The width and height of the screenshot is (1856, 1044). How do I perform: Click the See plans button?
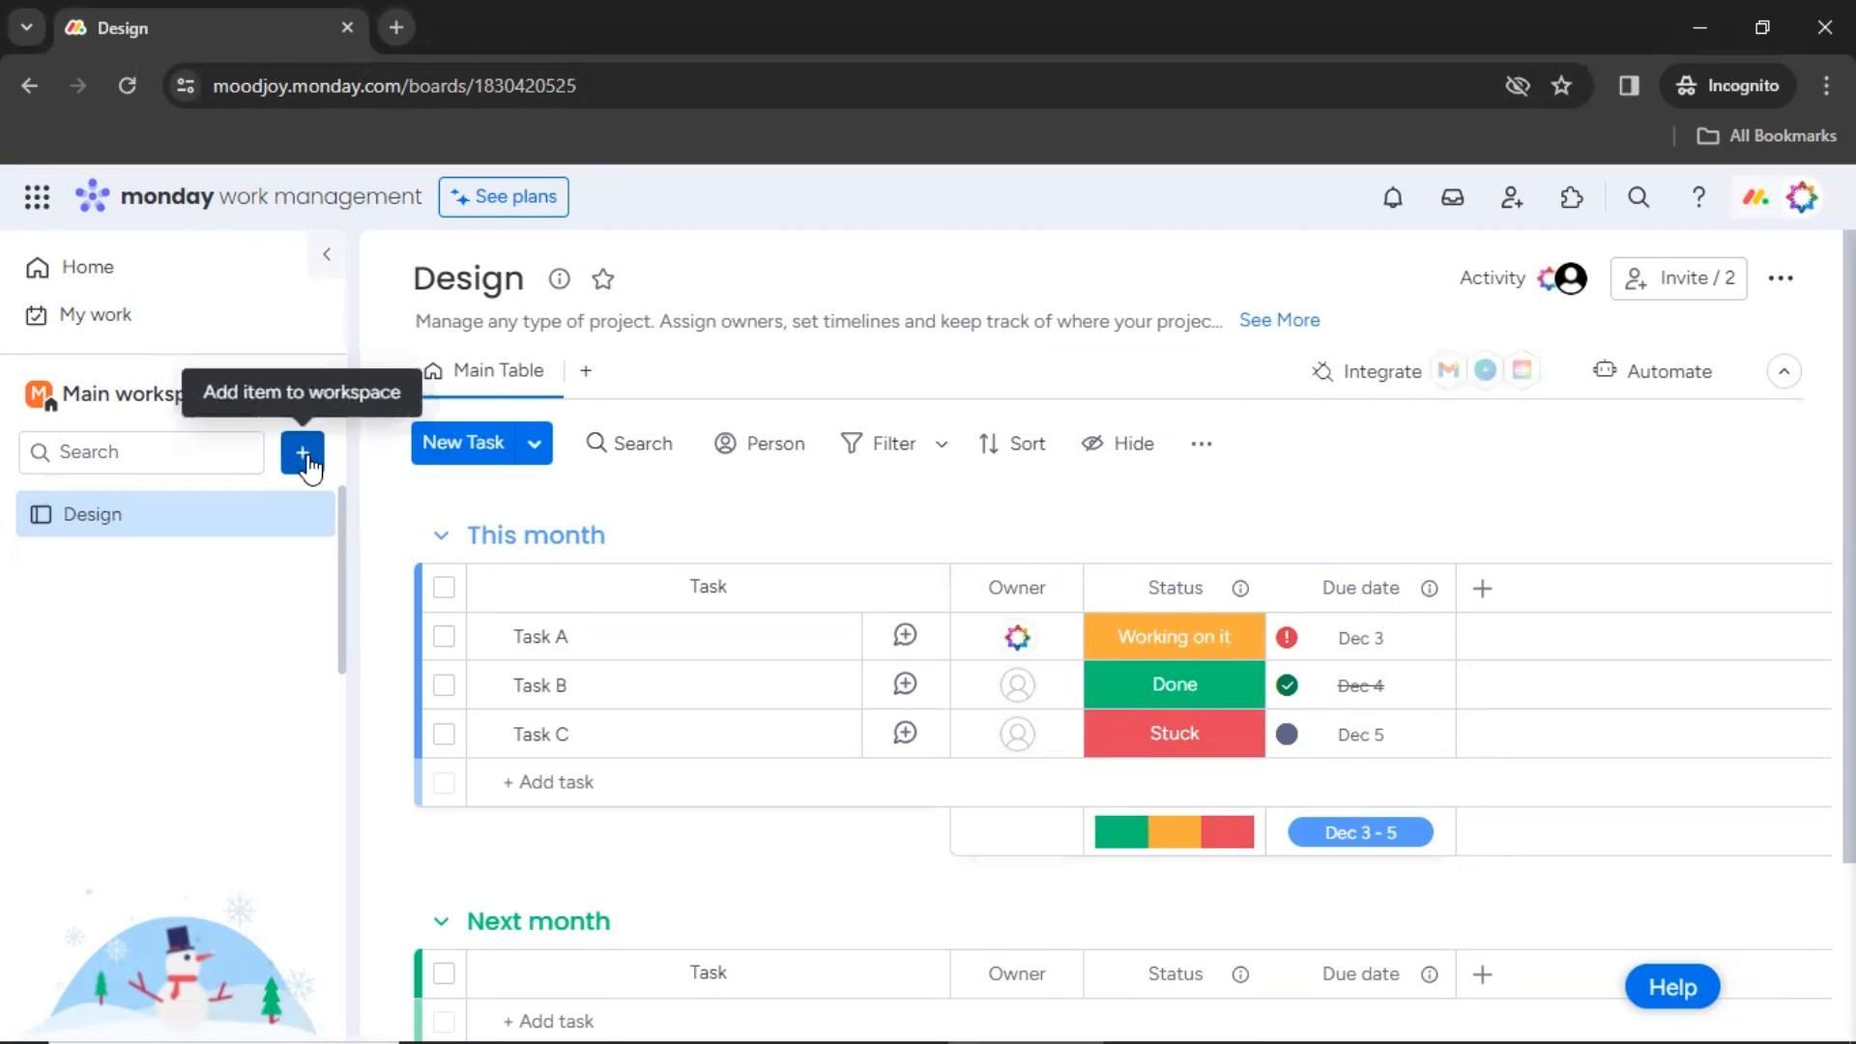point(503,197)
